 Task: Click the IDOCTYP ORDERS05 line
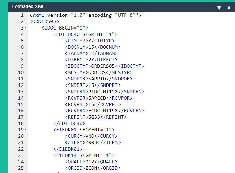coord(104,66)
